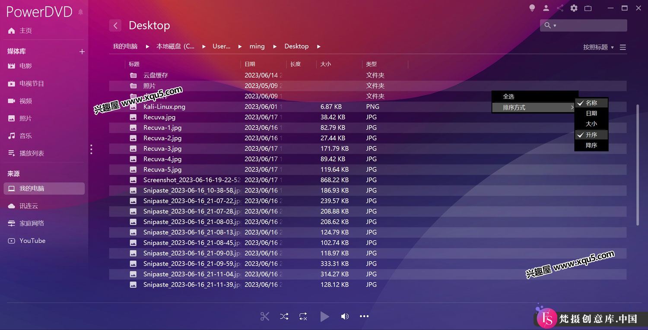Choose 全选 in context menu
The image size is (648, 330).
[x=535, y=97]
